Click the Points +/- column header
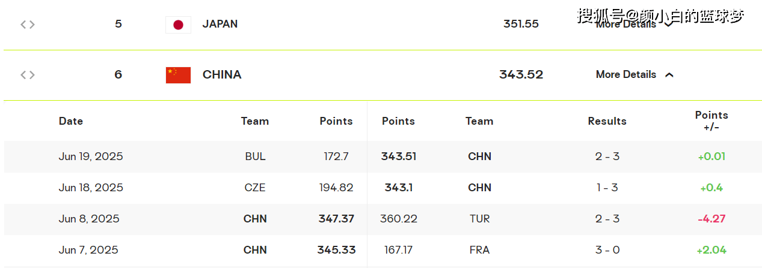The width and height of the screenshot is (762, 268). pos(711,121)
